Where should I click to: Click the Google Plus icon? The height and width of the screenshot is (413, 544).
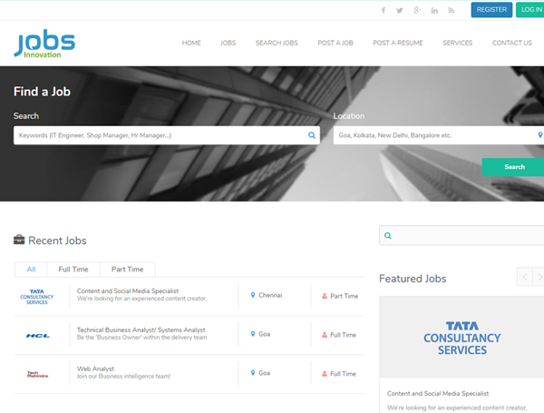tap(417, 10)
